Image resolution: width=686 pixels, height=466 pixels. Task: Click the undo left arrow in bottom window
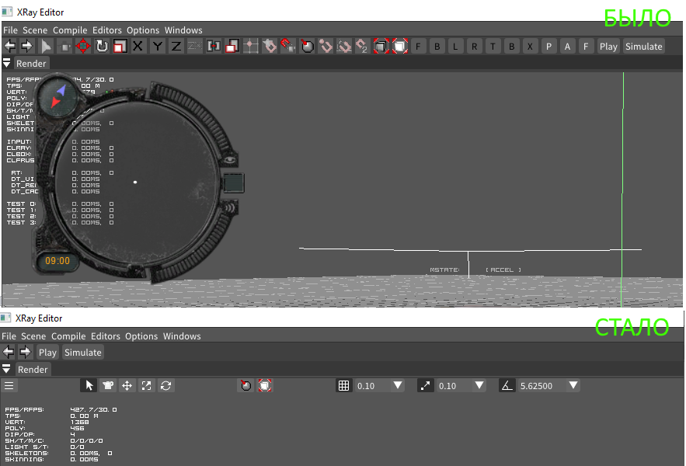tap(9, 353)
